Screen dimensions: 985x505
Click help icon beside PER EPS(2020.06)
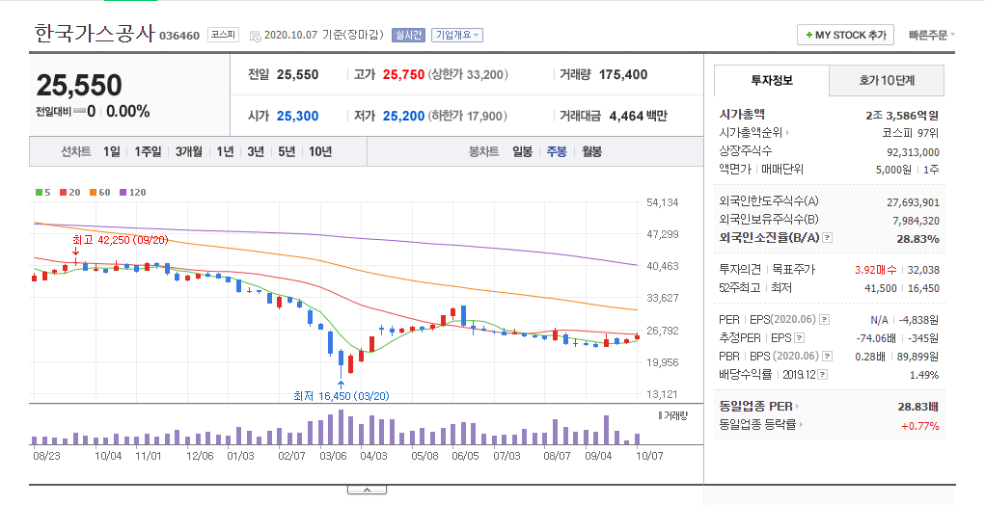point(824,319)
